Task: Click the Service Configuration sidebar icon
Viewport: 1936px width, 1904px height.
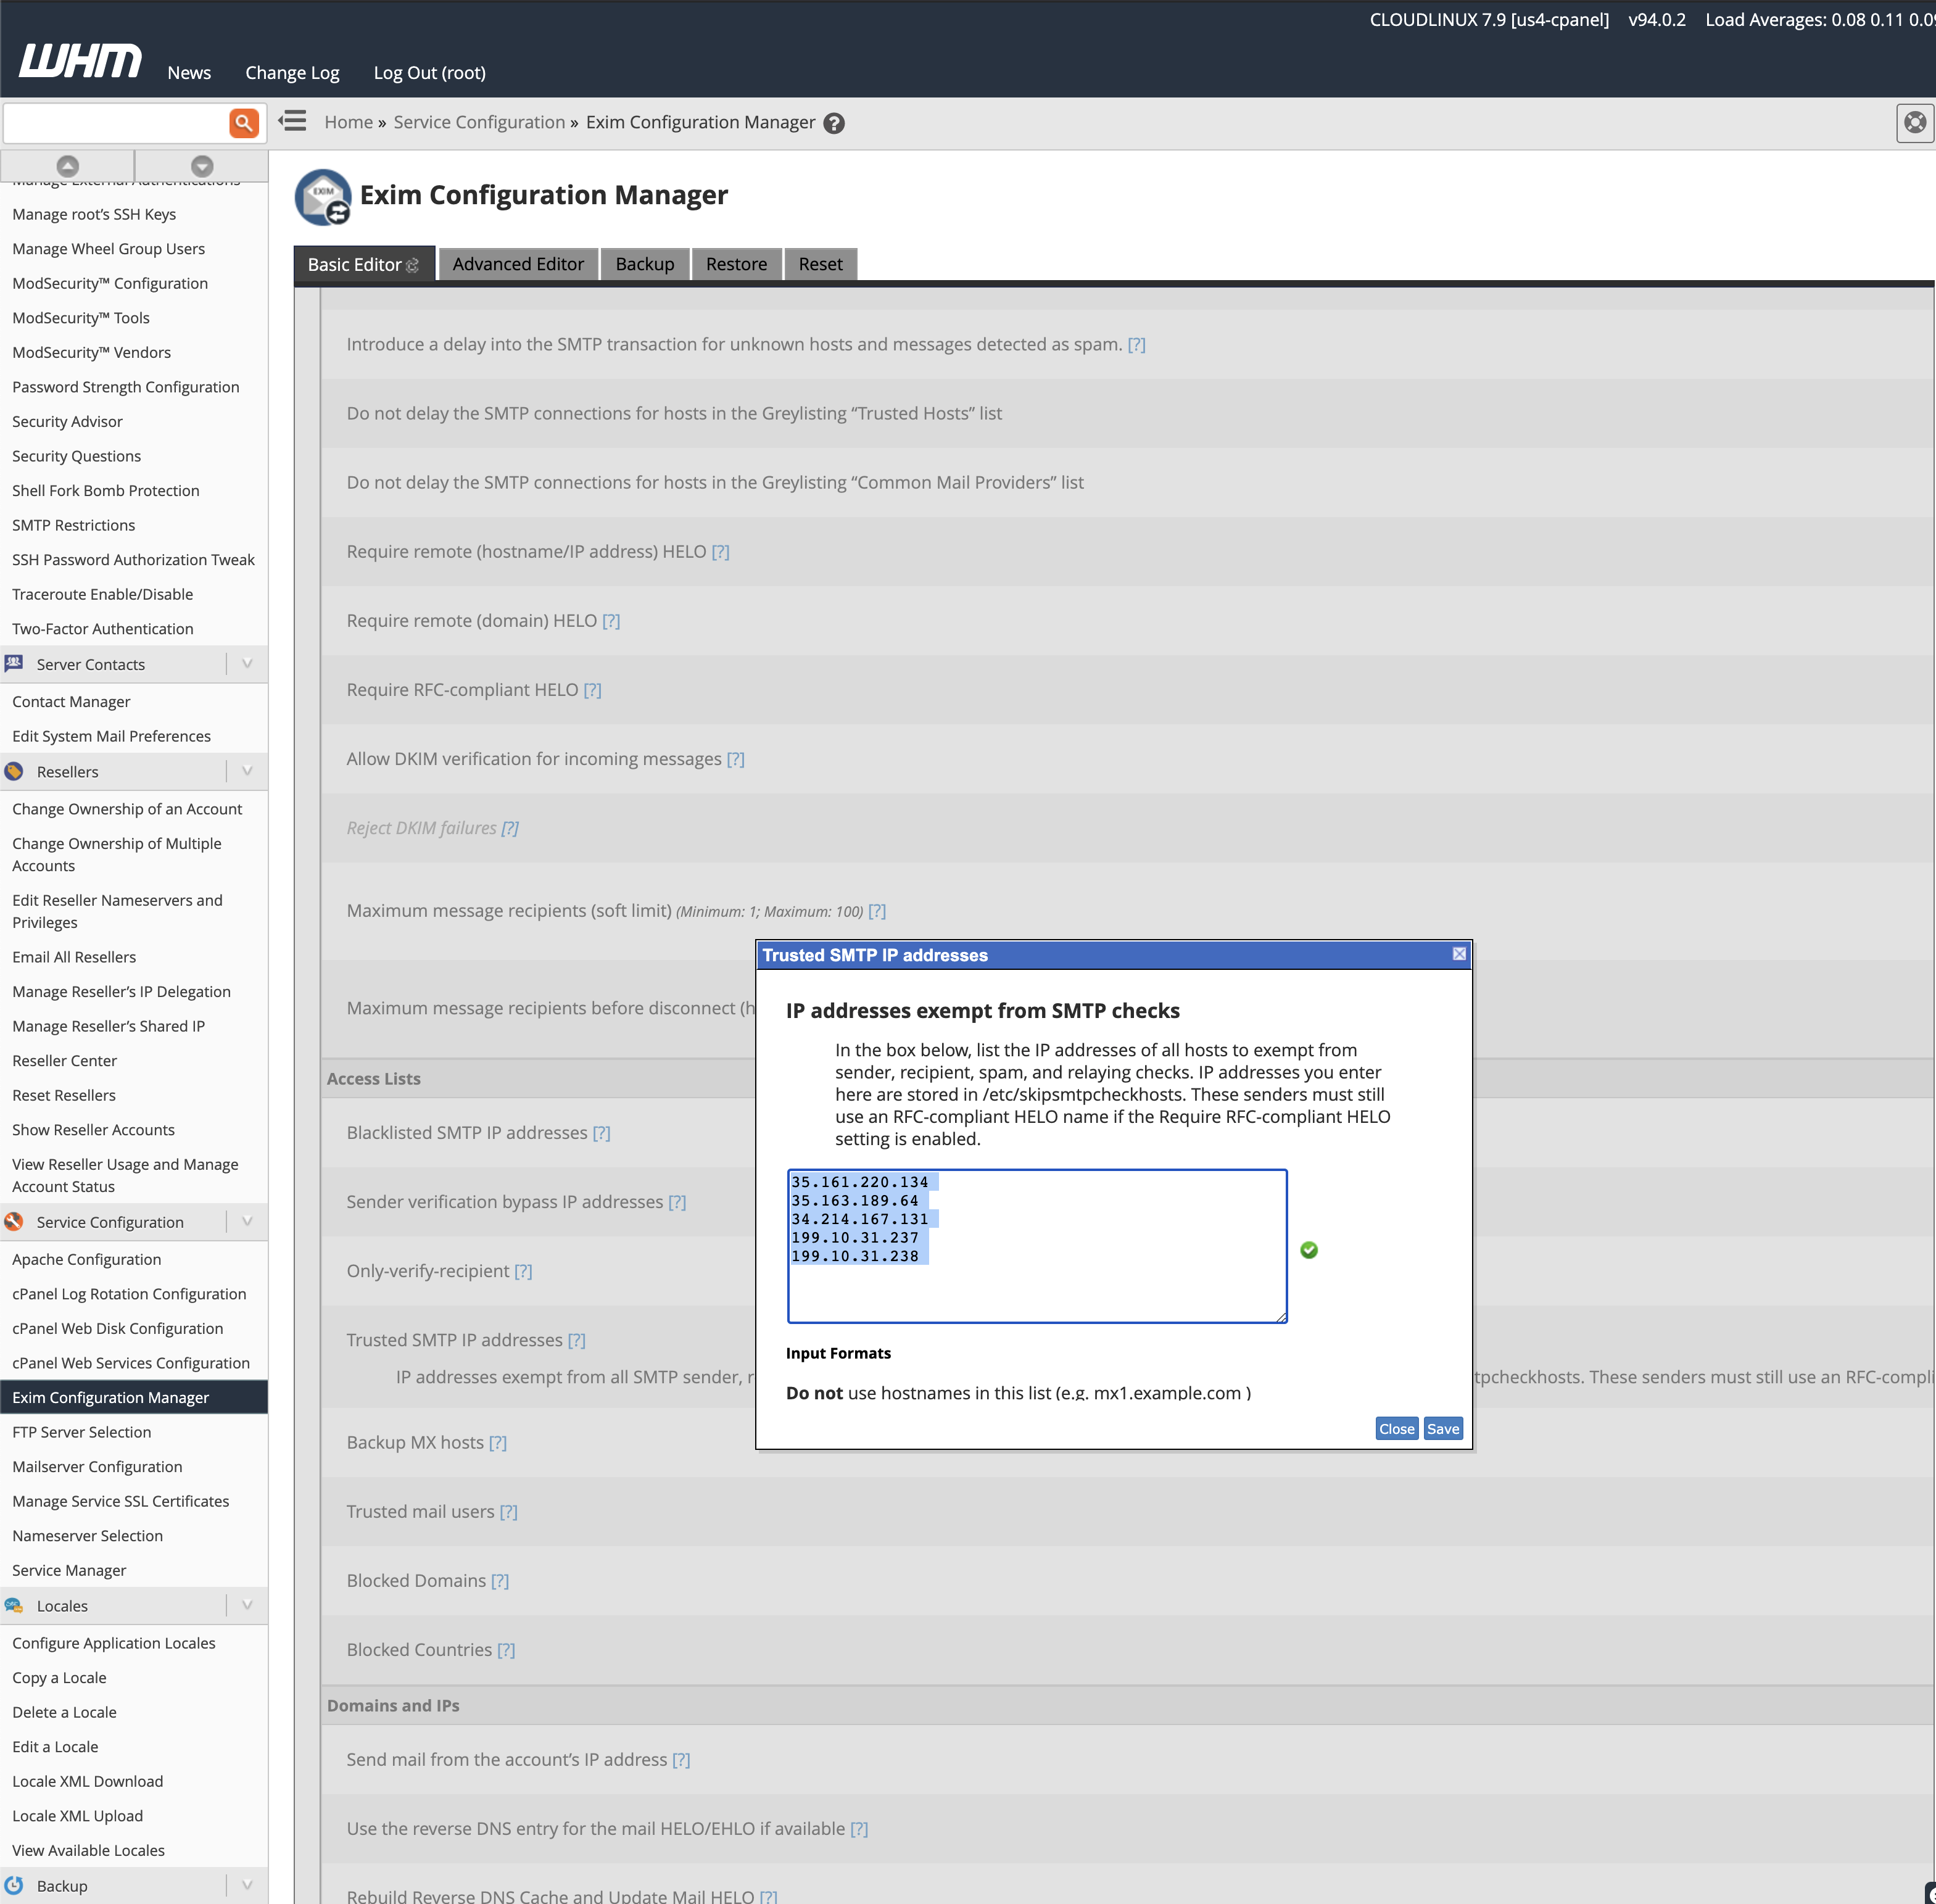Action: [x=14, y=1221]
